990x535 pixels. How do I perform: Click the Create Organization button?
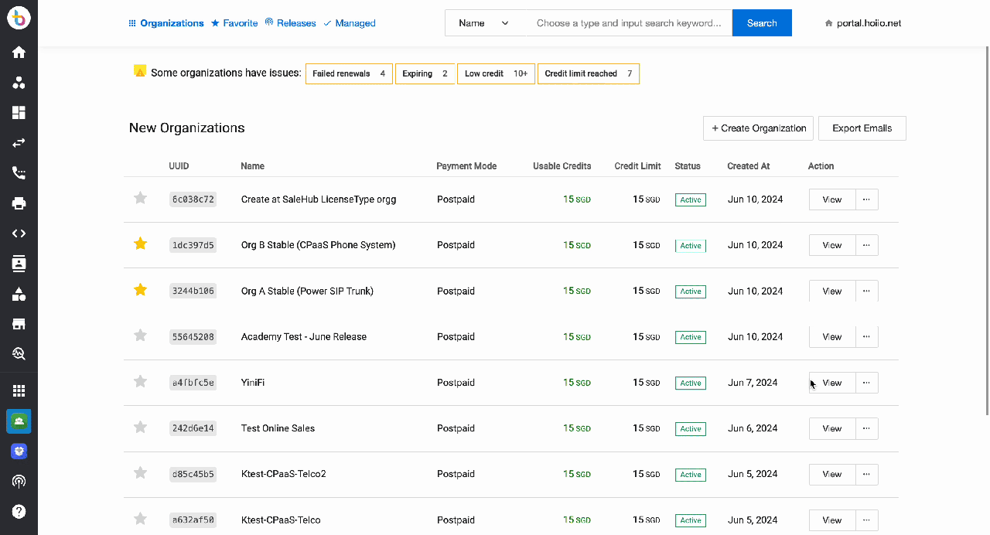(758, 128)
